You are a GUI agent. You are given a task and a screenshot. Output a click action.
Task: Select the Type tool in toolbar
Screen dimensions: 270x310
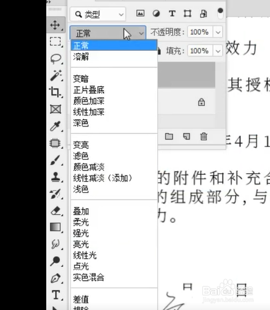(x=56, y=295)
